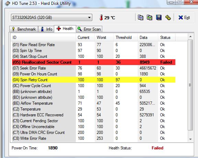198x158 pixels.
Task: Click the red thermometer temperature icon
Action: click(x=101, y=18)
